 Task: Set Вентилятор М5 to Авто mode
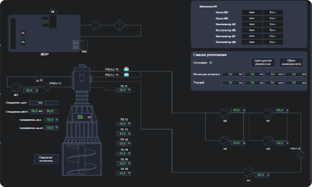pyautogui.click(x=252, y=24)
